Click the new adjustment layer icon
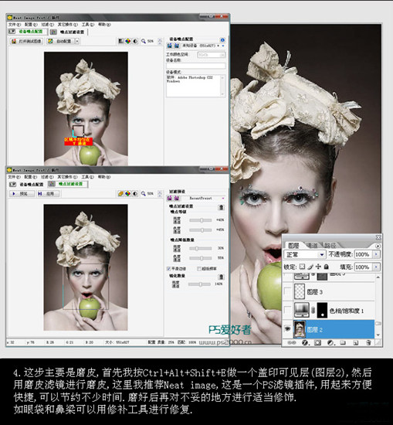Screen dimensions: 393x425 330,343
